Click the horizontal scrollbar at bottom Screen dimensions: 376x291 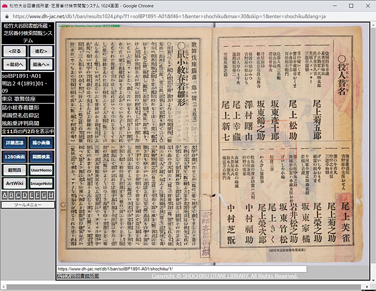(188, 286)
